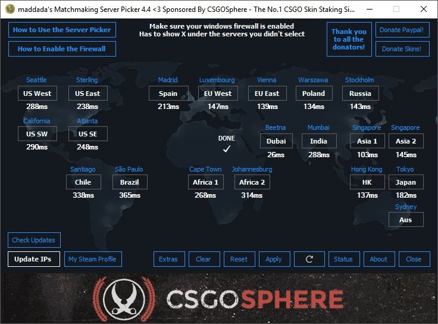Open How to Enable the Firewall guide
This screenshot has width=438, height=324.
coord(62,49)
